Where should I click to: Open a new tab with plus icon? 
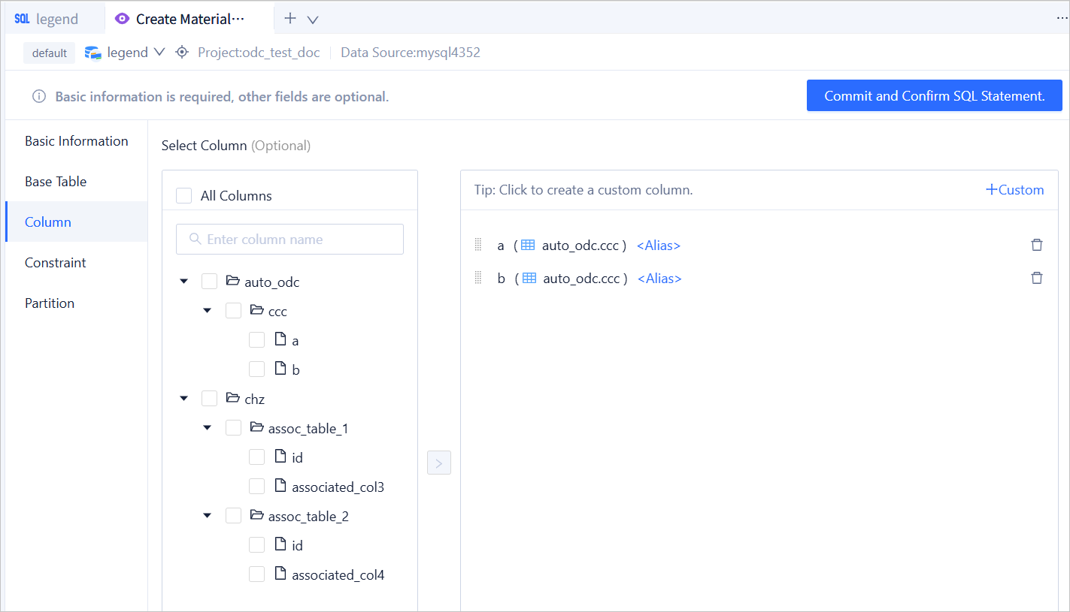(x=290, y=19)
